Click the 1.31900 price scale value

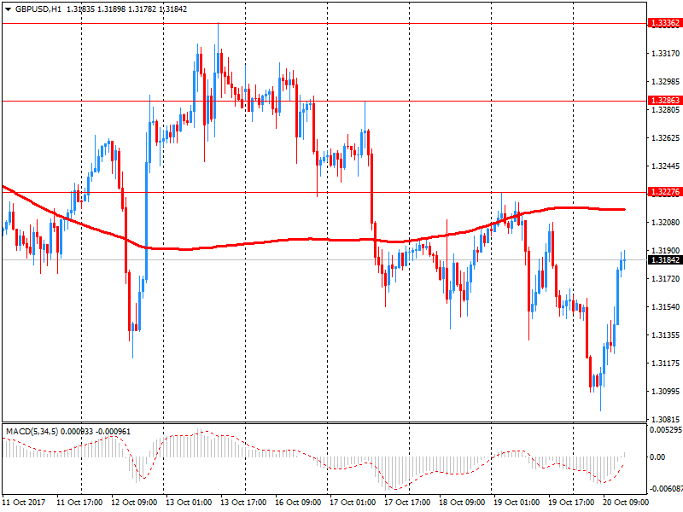tap(665, 251)
